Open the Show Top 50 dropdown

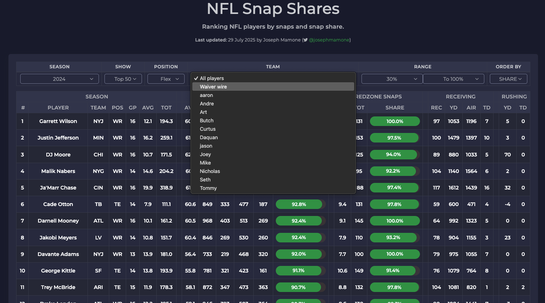(x=123, y=79)
